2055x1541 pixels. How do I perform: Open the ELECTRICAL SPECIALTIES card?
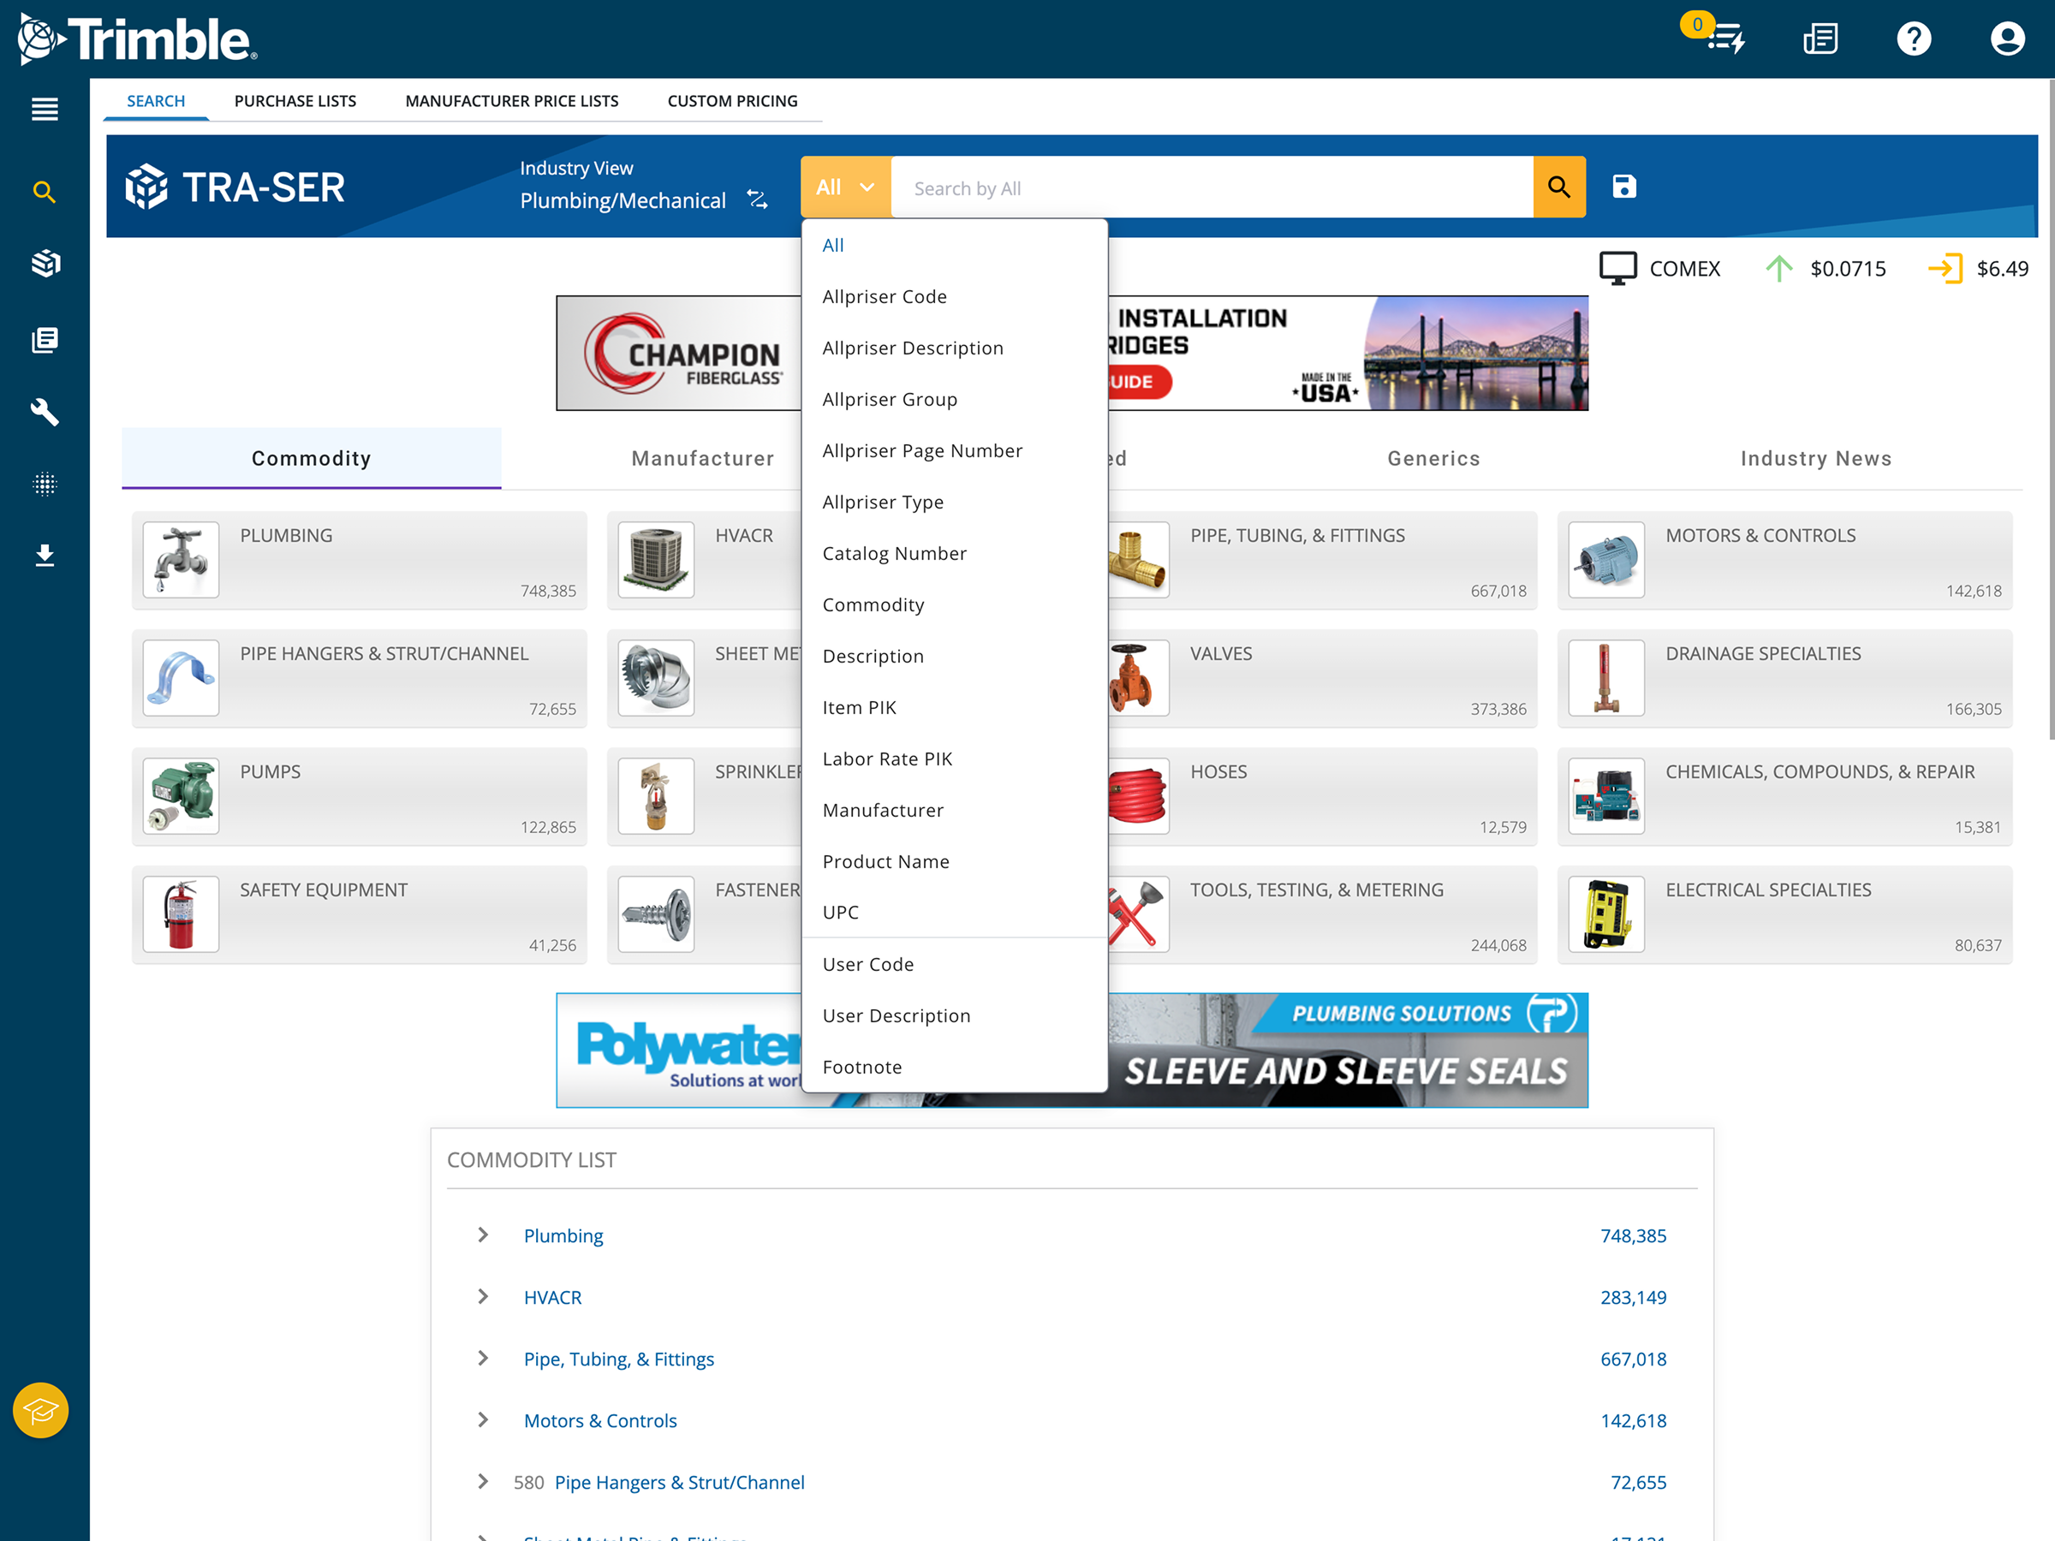(1784, 914)
